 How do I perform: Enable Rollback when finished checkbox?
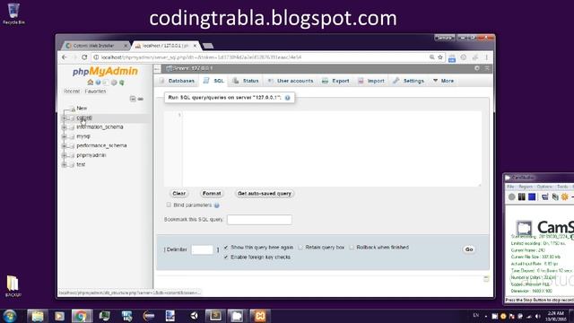click(x=352, y=248)
